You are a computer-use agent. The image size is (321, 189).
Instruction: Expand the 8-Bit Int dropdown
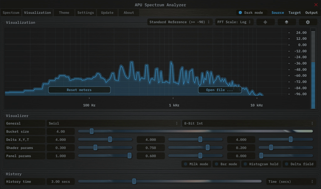248,123
